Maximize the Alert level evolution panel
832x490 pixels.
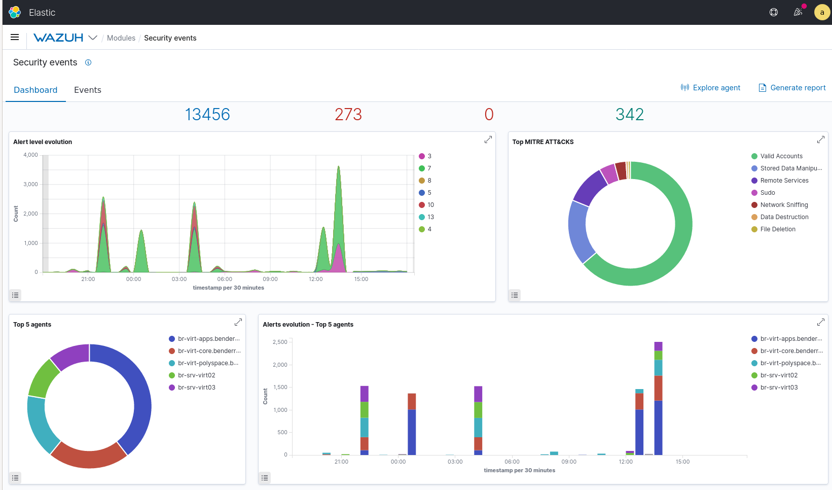pyautogui.click(x=488, y=139)
